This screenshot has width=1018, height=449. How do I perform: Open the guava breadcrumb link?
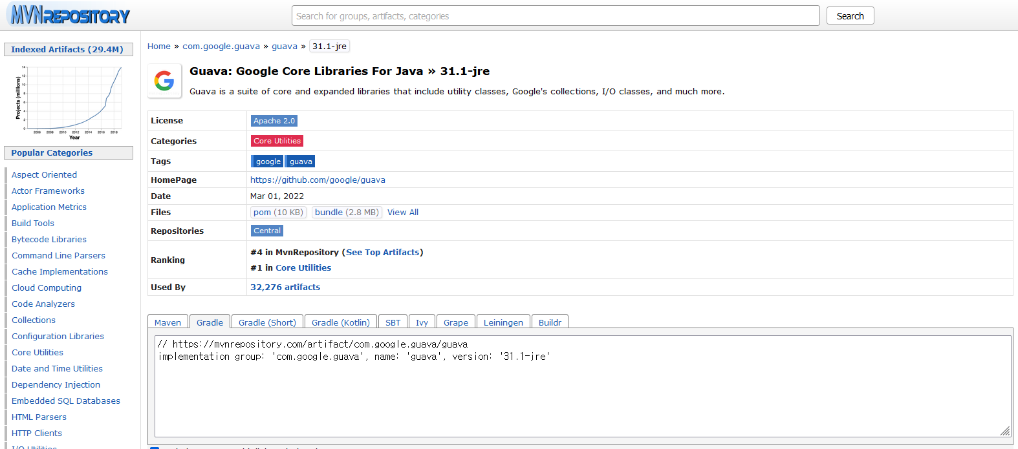pos(285,46)
